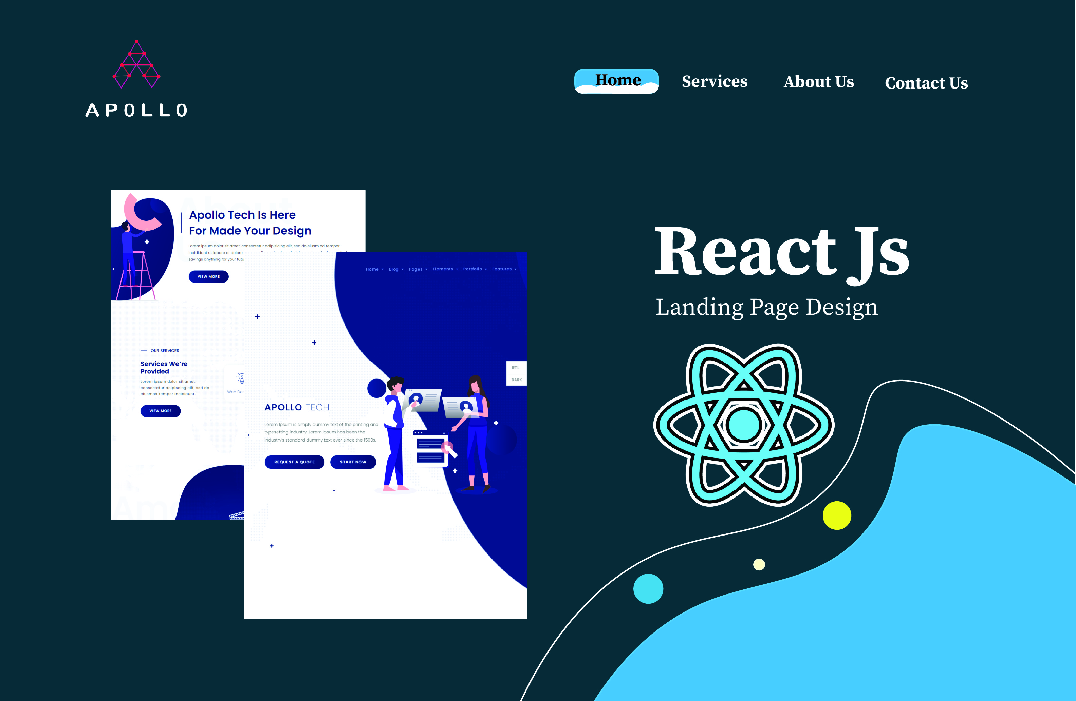
Task: Click the yellow circle decoration
Action: coord(837,515)
